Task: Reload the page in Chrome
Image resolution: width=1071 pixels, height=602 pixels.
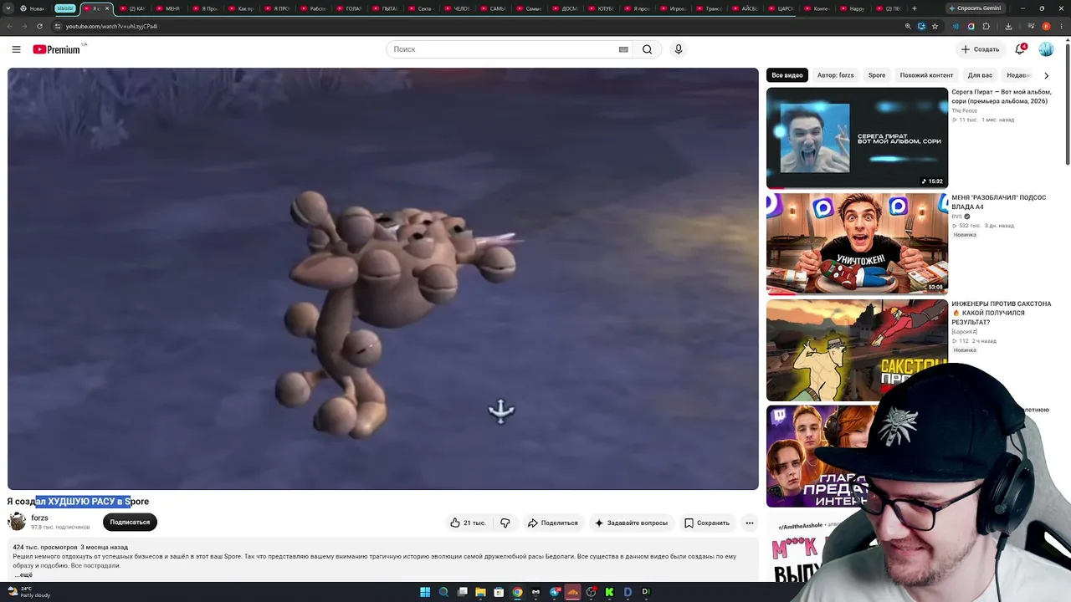Action: pyautogui.click(x=39, y=26)
